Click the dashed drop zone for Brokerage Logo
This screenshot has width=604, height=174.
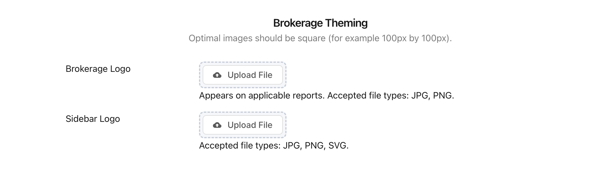pos(242,86)
